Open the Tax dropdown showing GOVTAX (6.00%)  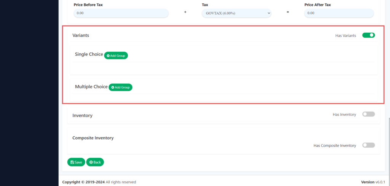[x=236, y=13]
